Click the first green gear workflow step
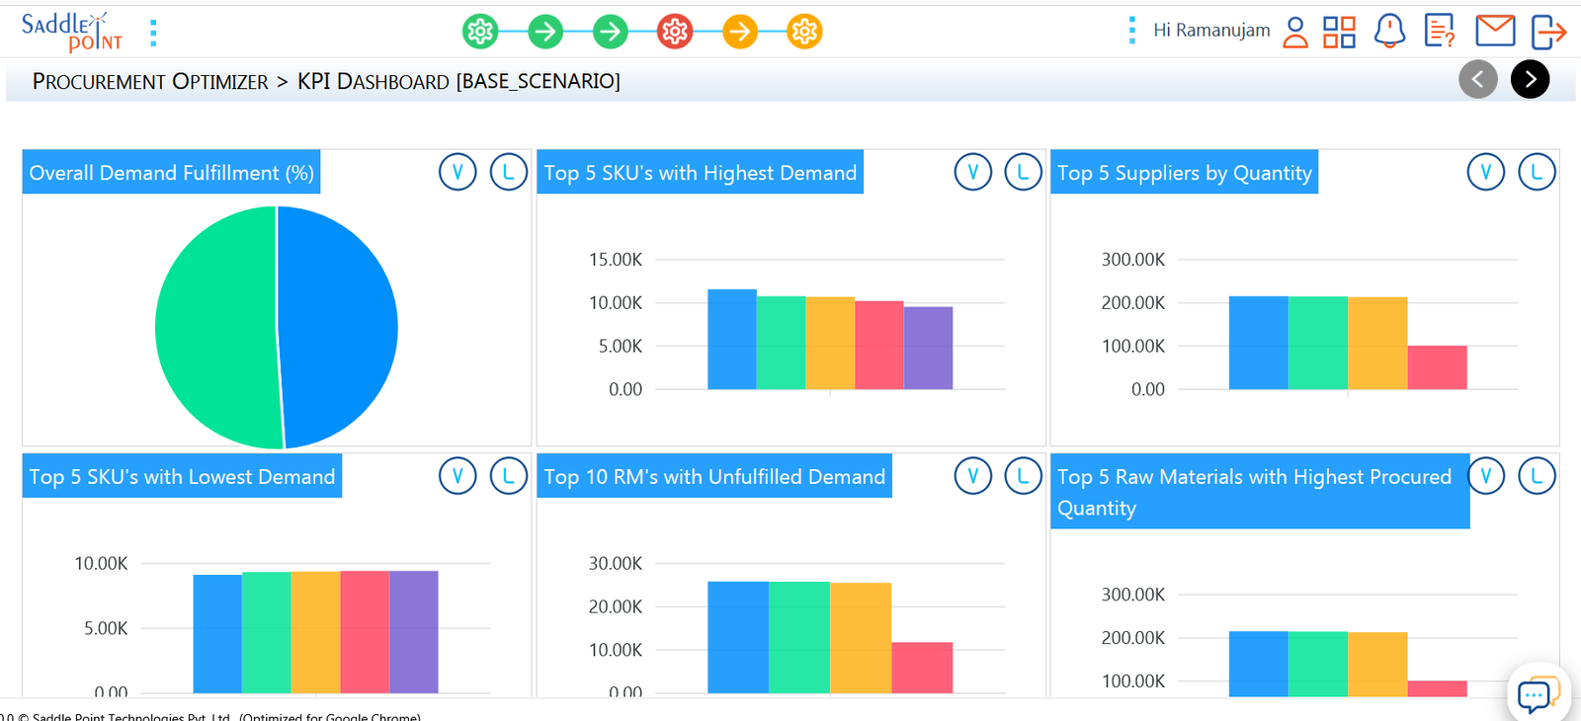Image resolution: width=1581 pixels, height=721 pixels. pyautogui.click(x=480, y=32)
